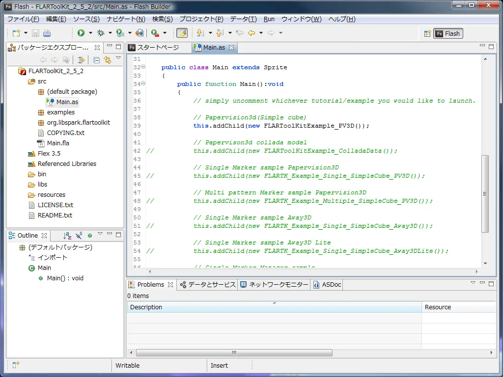This screenshot has height=377, width=503.
Task: Click the Export Release Build icon
Action: [140, 33]
